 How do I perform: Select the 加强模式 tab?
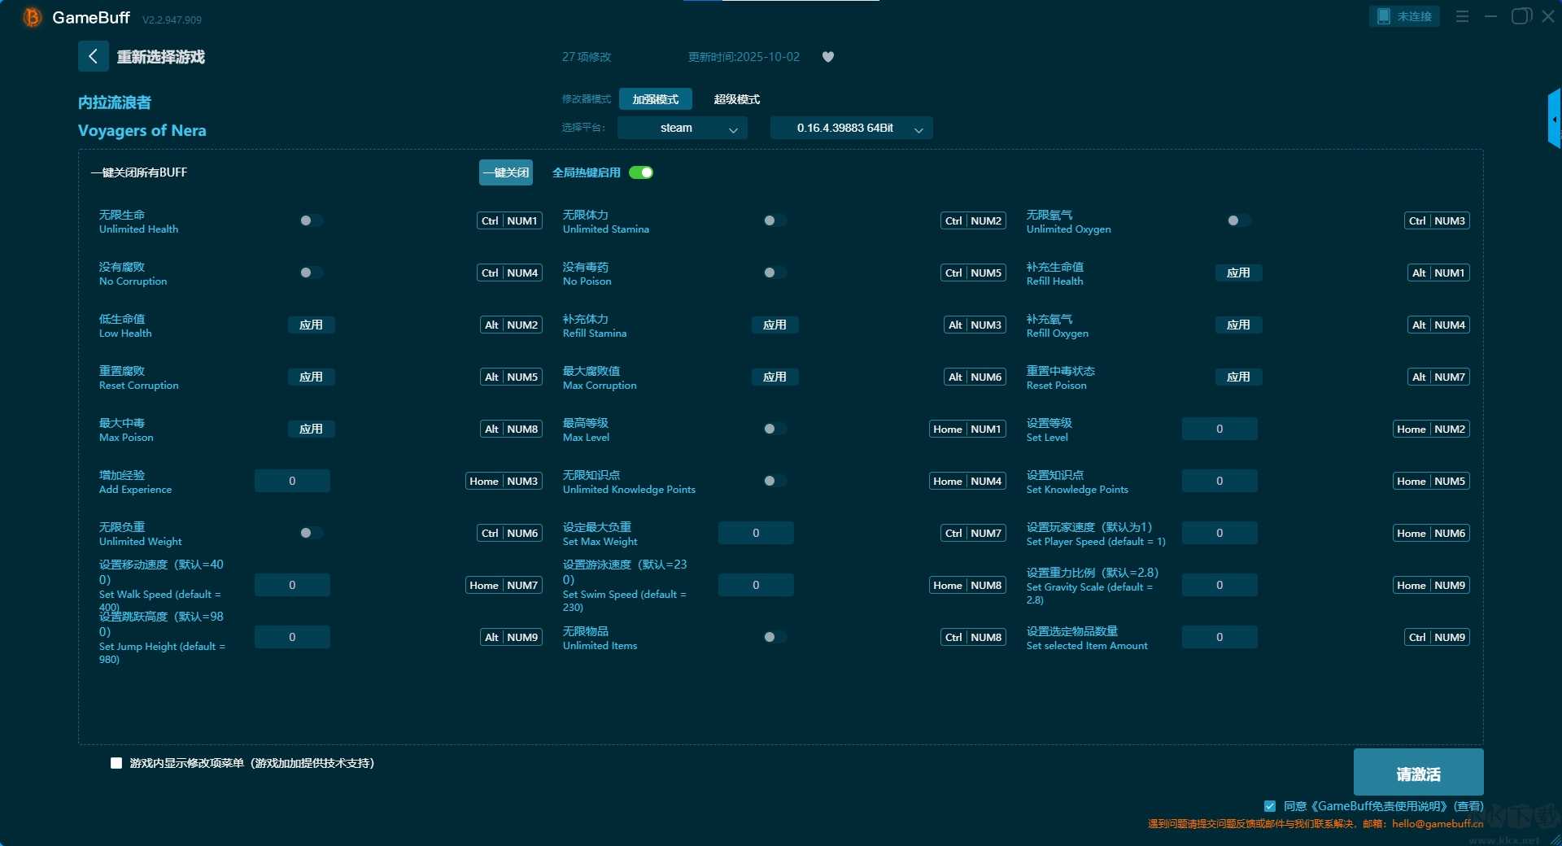(656, 99)
